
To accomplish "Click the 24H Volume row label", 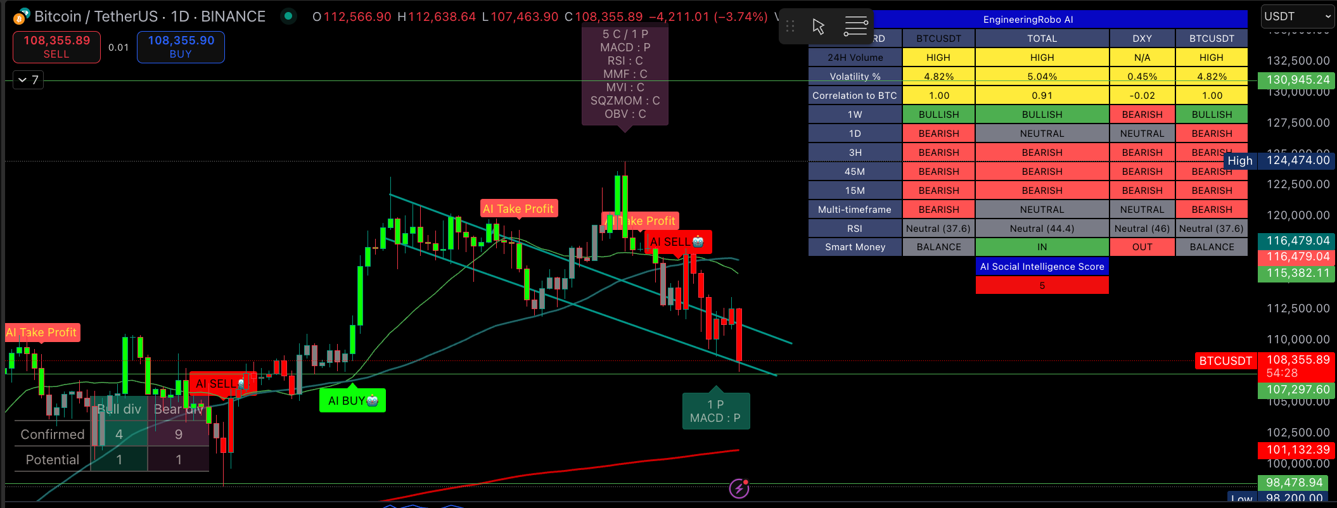I will click(855, 58).
